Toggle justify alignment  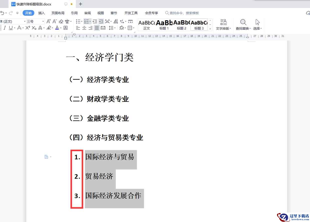(97, 28)
